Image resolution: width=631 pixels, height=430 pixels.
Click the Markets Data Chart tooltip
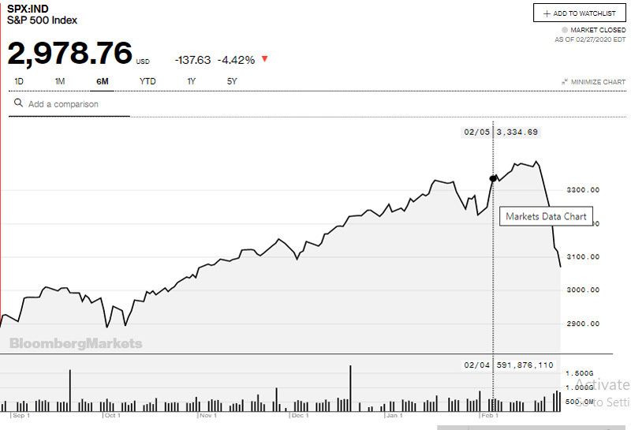tap(547, 216)
